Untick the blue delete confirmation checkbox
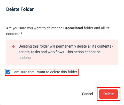The image size is (124, 105). click(8, 72)
